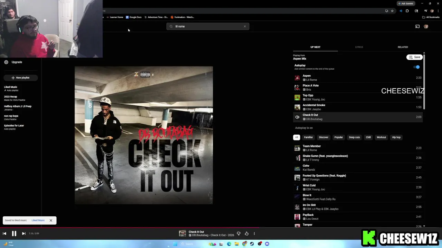The height and width of the screenshot is (248, 442).
Task: Pause the current song
Action: [x=14, y=234]
